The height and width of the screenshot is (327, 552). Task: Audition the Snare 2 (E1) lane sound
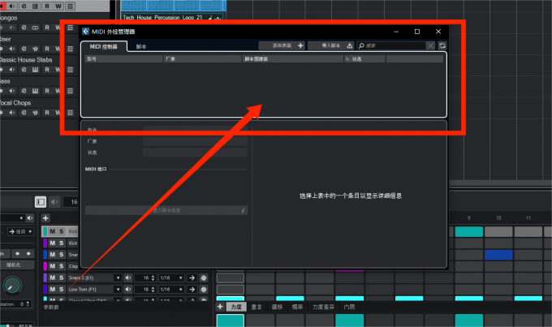(x=127, y=278)
